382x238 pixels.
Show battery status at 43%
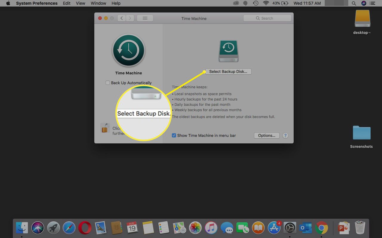point(280,3)
